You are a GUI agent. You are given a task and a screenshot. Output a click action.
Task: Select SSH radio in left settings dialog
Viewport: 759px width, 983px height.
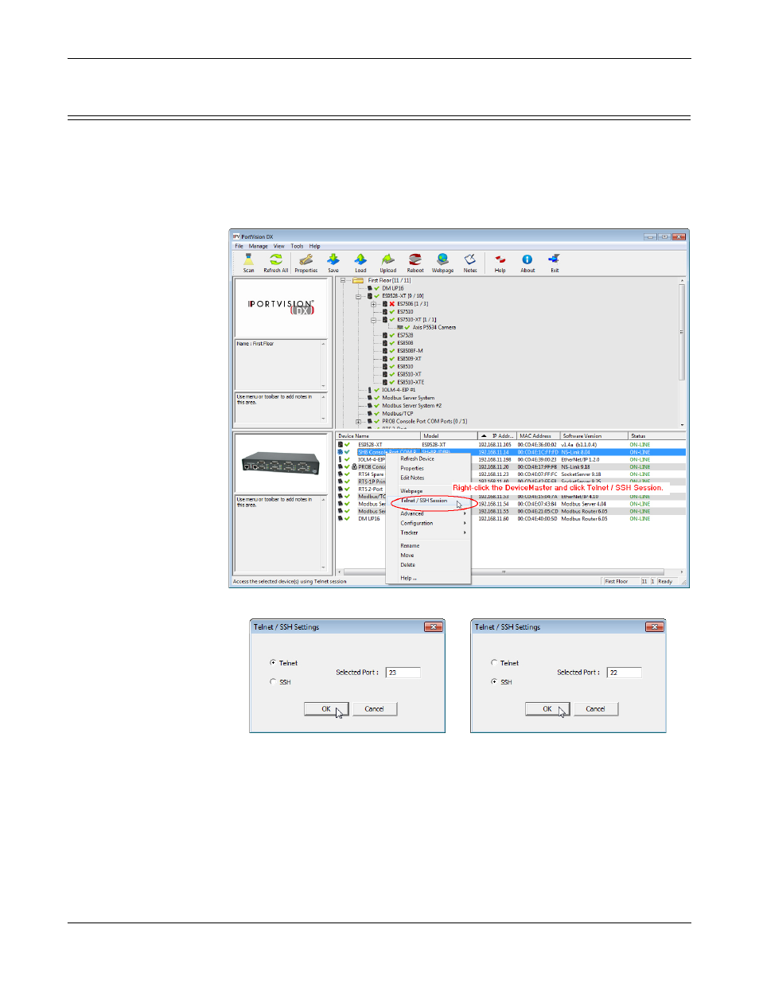273,682
